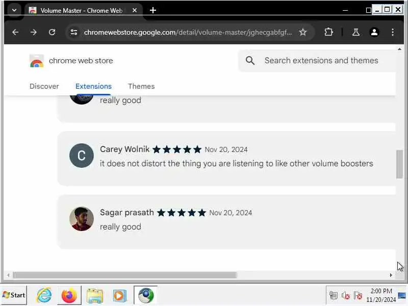Click Carey Wolnik's five-star rating
This screenshot has height=306, width=408.
177,149
